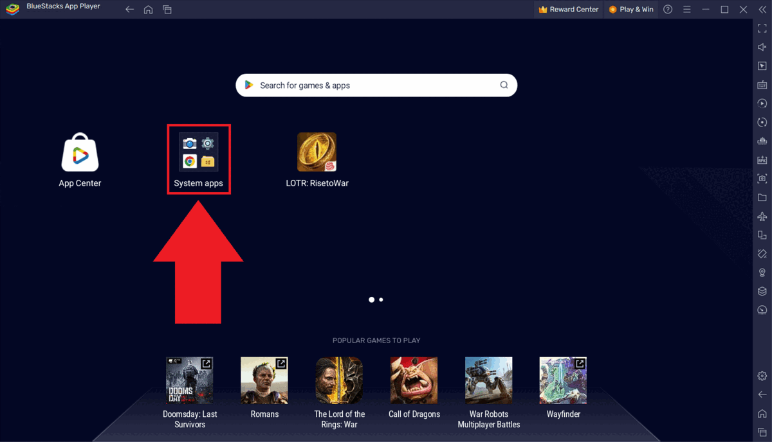Open Play & Win

631,10
